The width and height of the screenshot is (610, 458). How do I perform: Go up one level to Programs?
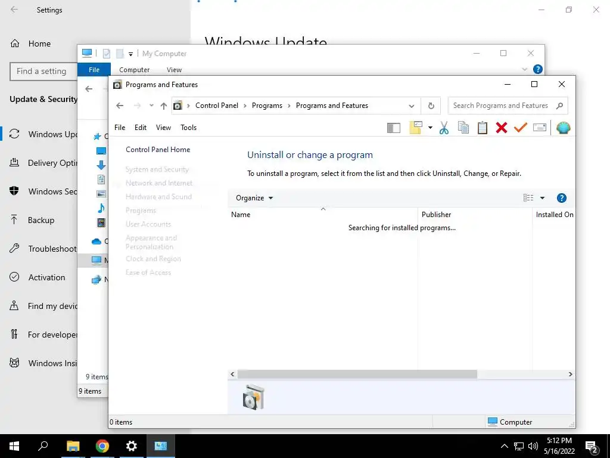pyautogui.click(x=164, y=106)
